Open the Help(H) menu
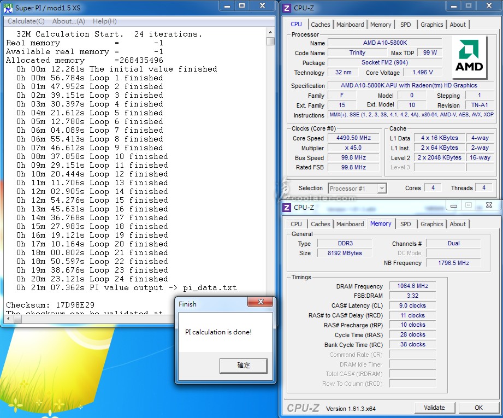This screenshot has width=503, height=418. (104, 21)
